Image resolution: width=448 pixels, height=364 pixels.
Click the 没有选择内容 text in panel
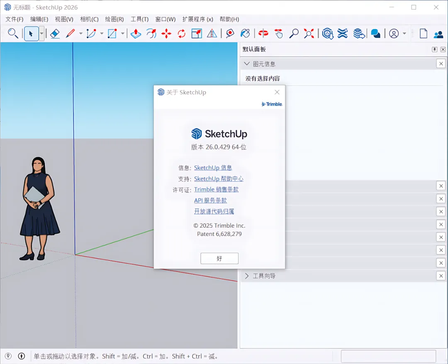[263, 78]
